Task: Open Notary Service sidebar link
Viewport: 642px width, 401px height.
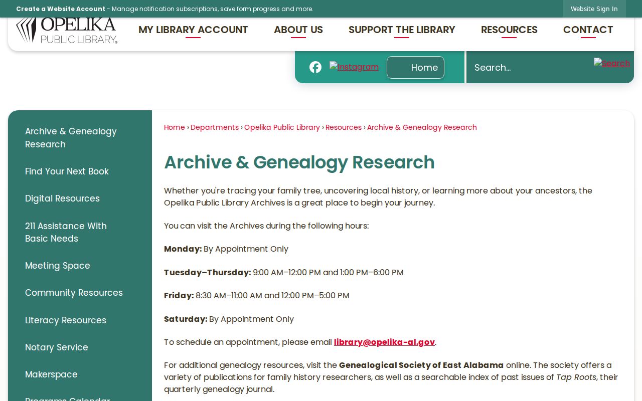Action: pos(80,347)
